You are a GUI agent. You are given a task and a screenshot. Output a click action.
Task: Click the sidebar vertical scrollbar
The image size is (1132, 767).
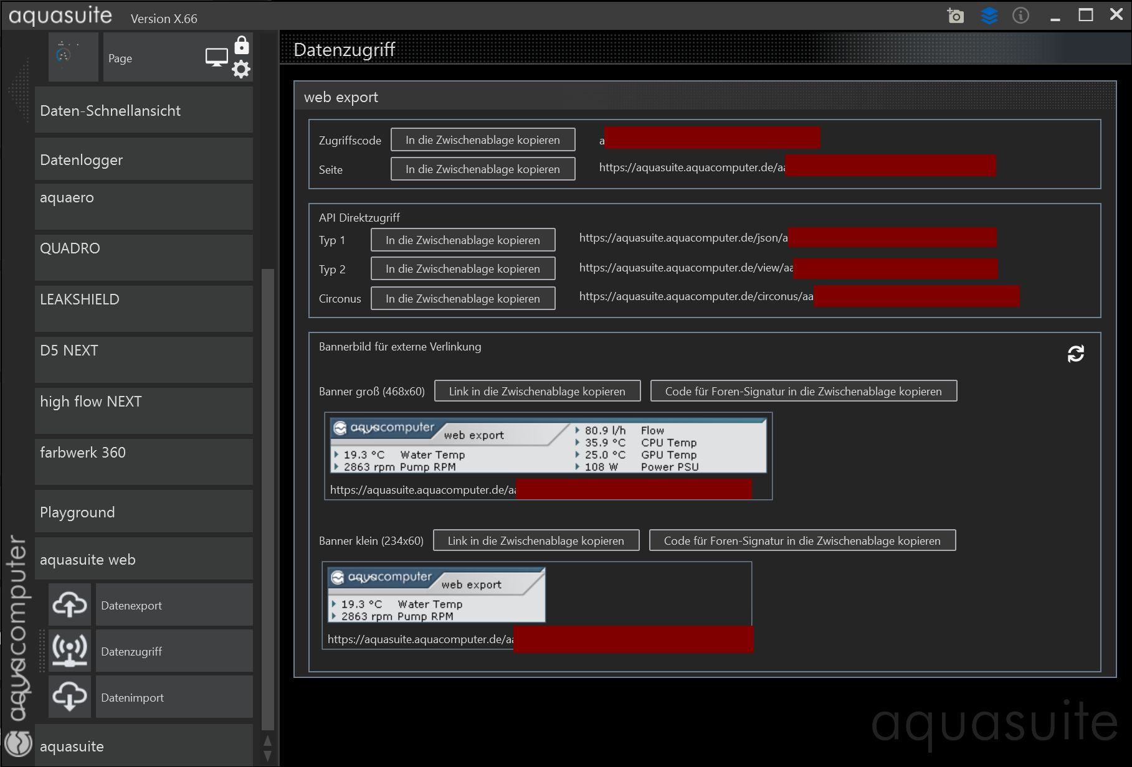[x=268, y=498]
